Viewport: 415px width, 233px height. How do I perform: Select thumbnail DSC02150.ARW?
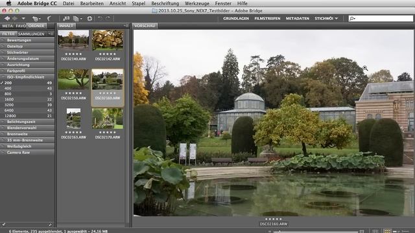tap(73, 79)
